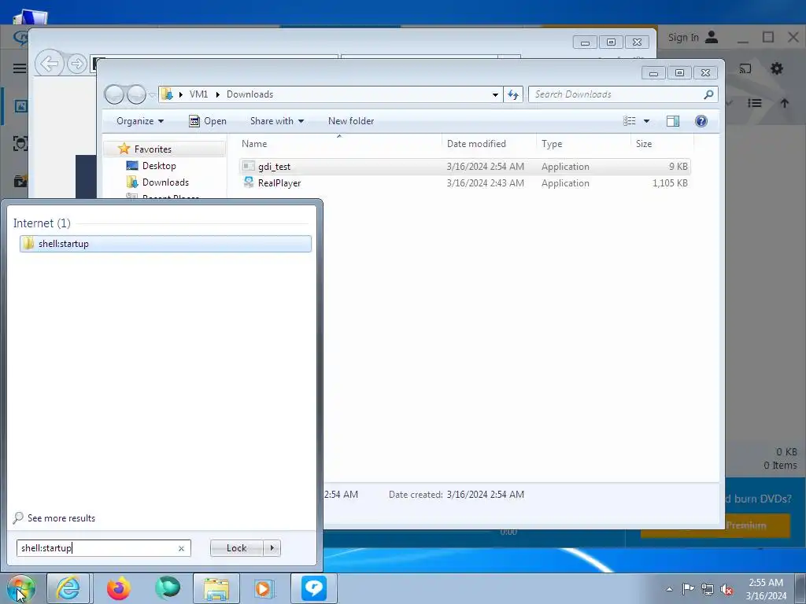Expand shutdown options arrow beside Lock
This screenshot has width=806, height=604.
(272, 548)
